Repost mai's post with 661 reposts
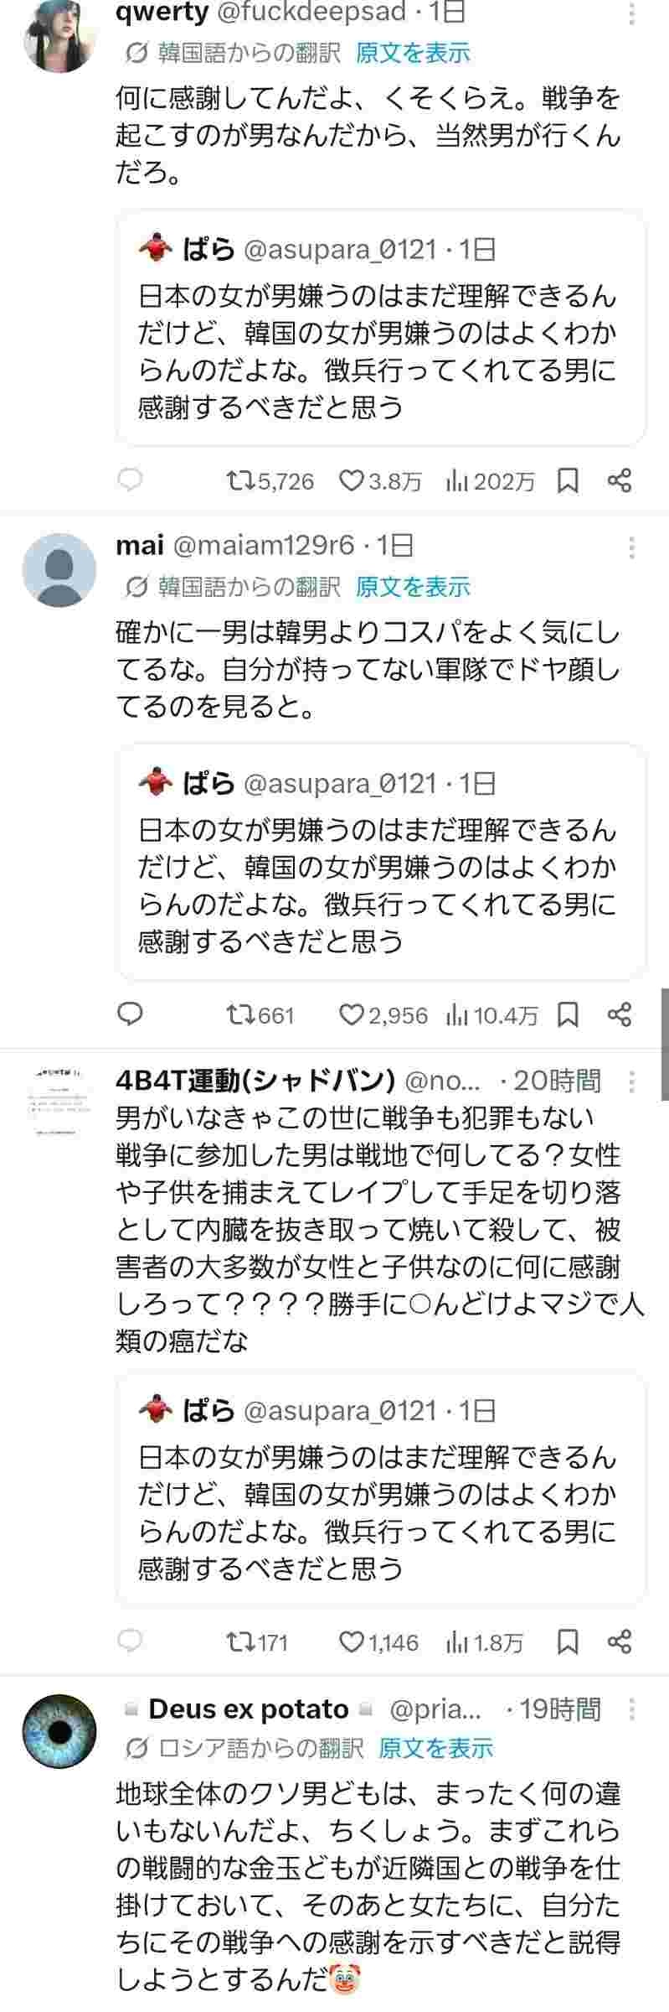Image resolution: width=669 pixels, height=2012 pixels. tap(260, 1015)
